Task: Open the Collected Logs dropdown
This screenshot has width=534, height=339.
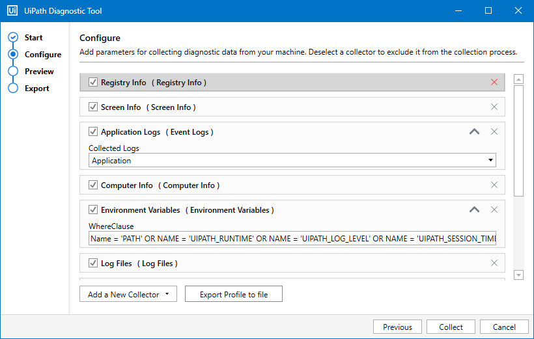Action: tap(292, 160)
